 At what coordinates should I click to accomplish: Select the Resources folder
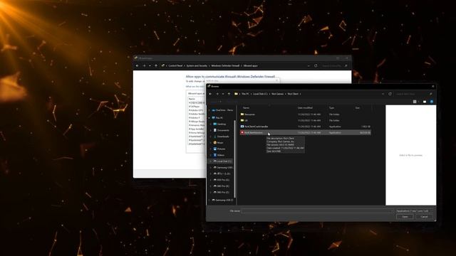pos(306,114)
